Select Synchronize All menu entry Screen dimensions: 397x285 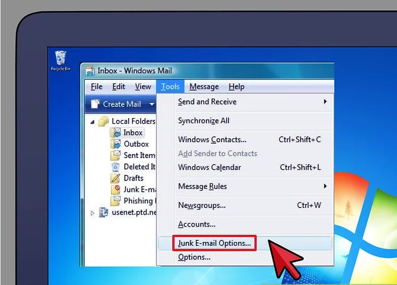click(x=203, y=121)
